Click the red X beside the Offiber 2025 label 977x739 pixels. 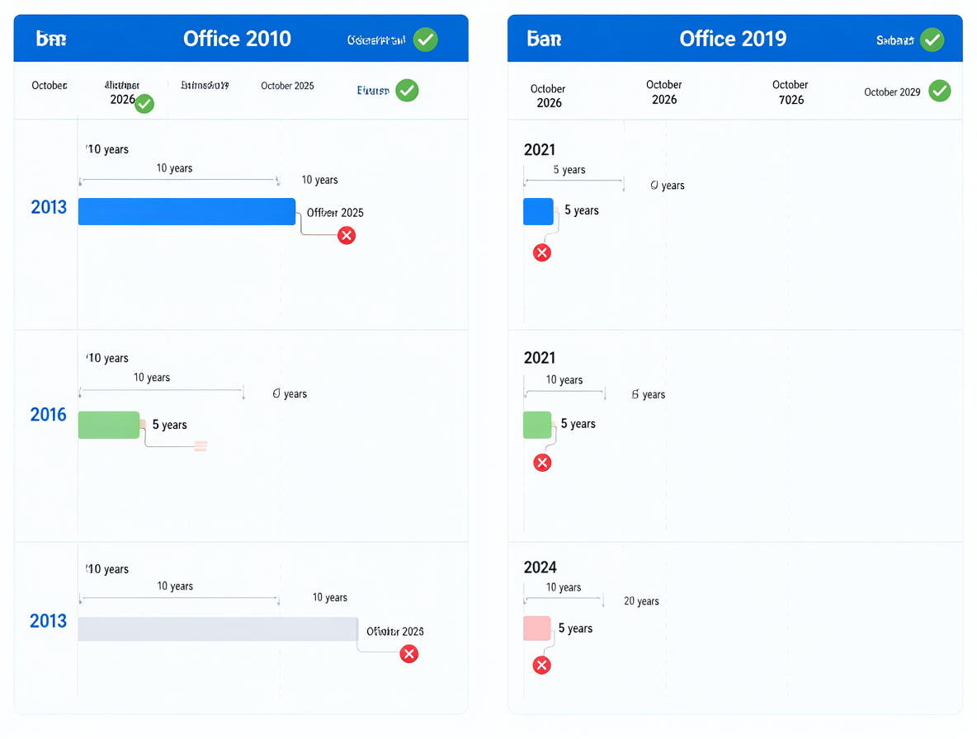tap(347, 235)
